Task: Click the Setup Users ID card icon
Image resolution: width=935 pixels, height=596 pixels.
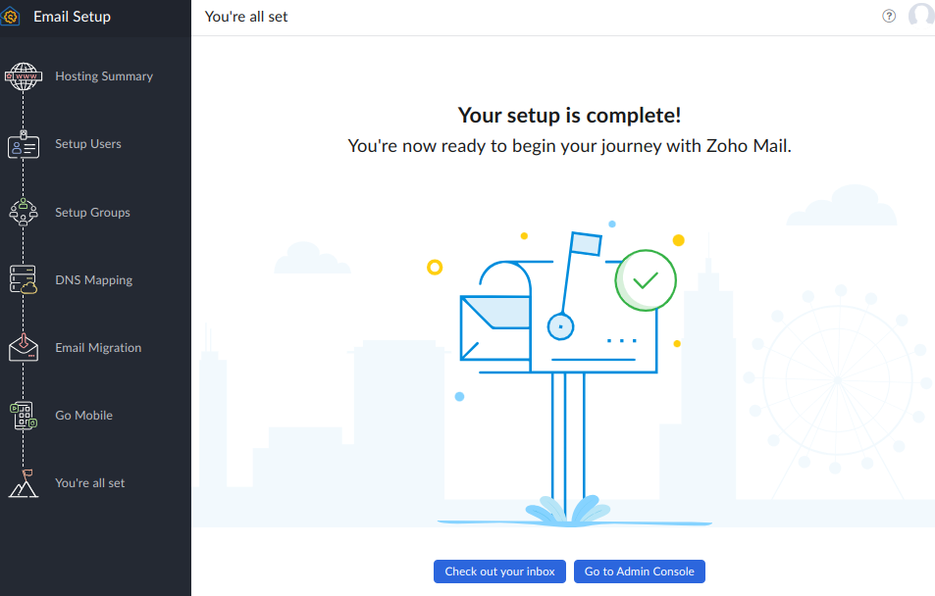Action: 23,145
